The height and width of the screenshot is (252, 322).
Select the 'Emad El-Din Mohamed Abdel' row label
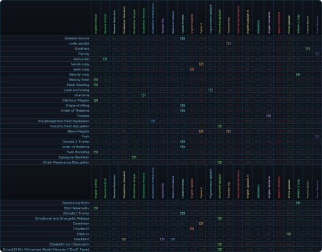[x=46, y=249]
